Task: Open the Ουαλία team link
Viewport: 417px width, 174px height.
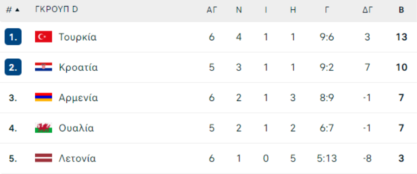Action: click(x=76, y=128)
